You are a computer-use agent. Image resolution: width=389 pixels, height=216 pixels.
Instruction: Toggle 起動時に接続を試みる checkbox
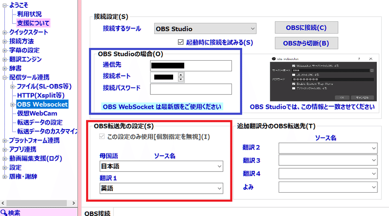point(180,42)
